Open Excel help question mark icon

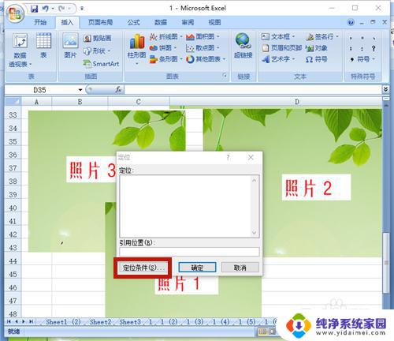(x=351, y=22)
